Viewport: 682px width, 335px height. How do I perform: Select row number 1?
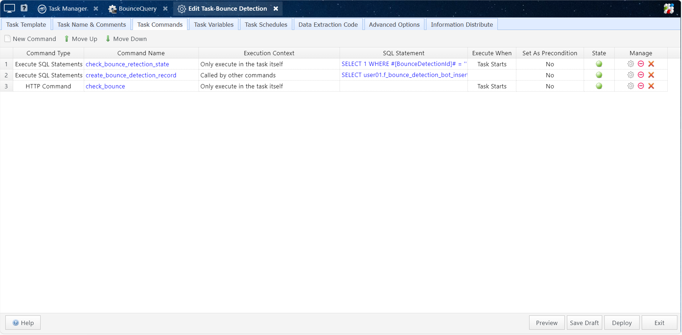tap(6, 64)
